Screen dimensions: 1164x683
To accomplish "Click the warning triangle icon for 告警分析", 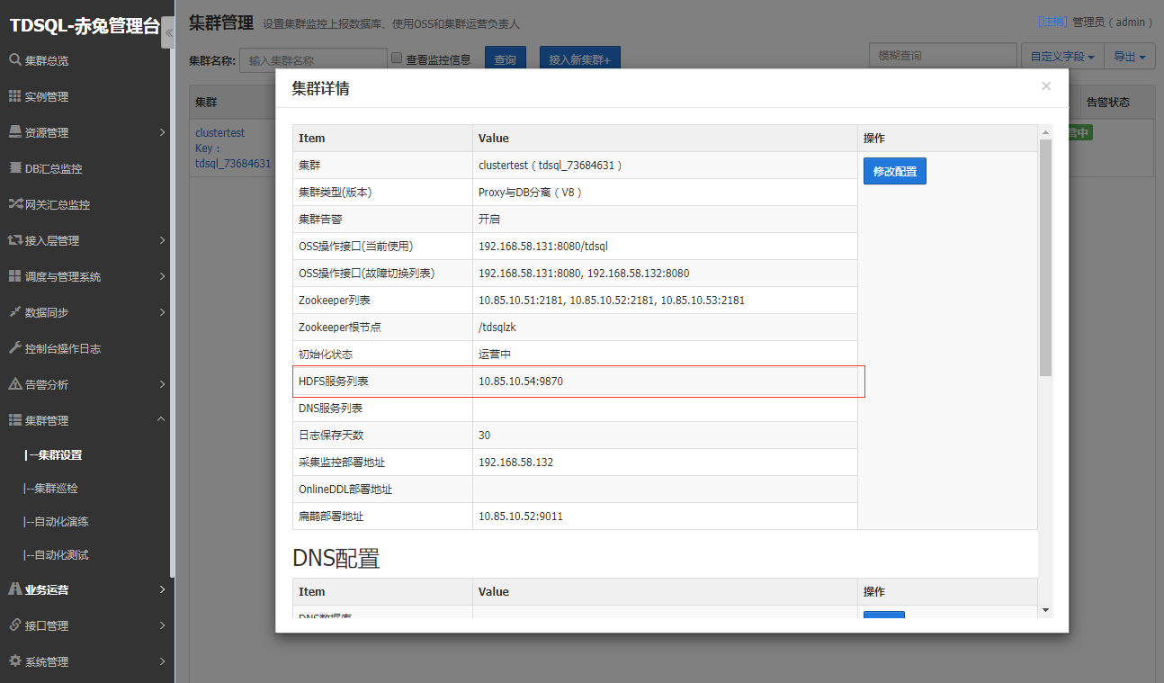I will 15,384.
